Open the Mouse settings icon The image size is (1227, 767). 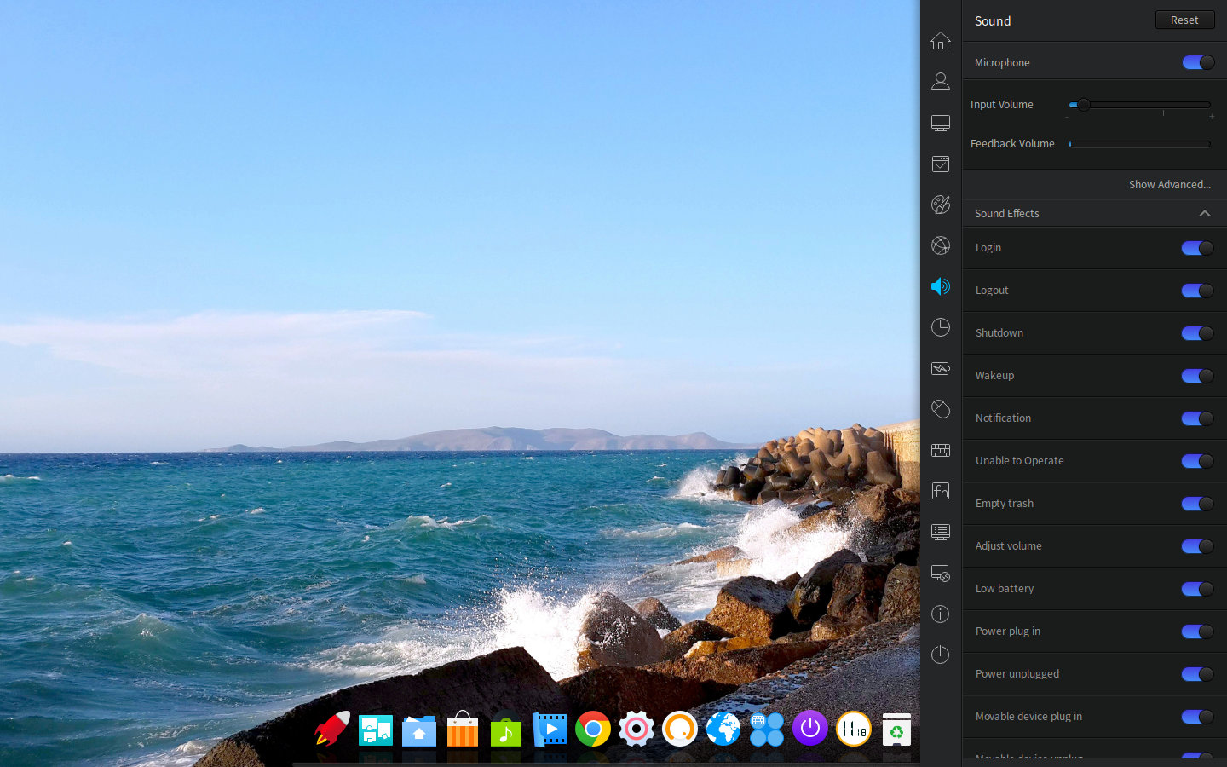click(x=941, y=409)
